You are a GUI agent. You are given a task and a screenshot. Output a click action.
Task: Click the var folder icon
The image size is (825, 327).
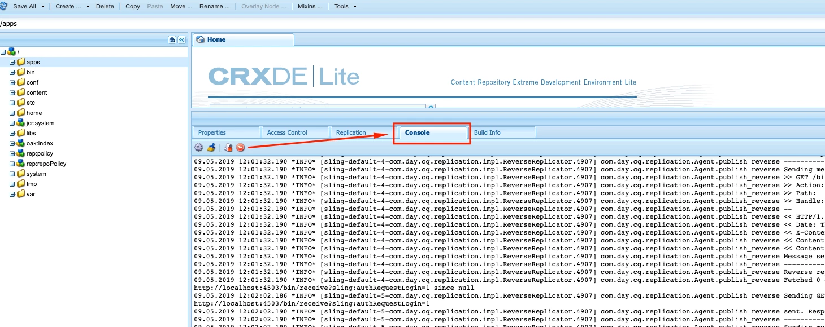tap(21, 194)
